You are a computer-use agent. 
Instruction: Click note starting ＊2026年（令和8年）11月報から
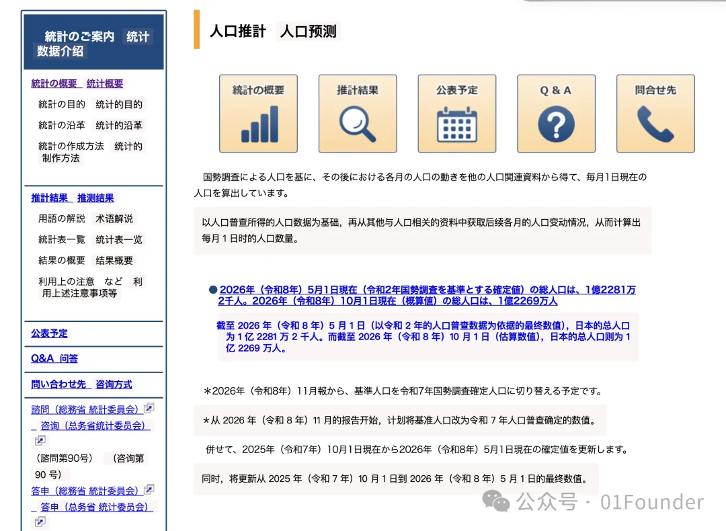click(403, 391)
